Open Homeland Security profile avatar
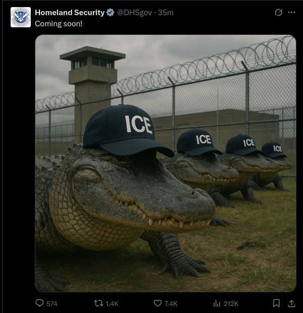This screenshot has height=313, width=303. click(x=21, y=17)
